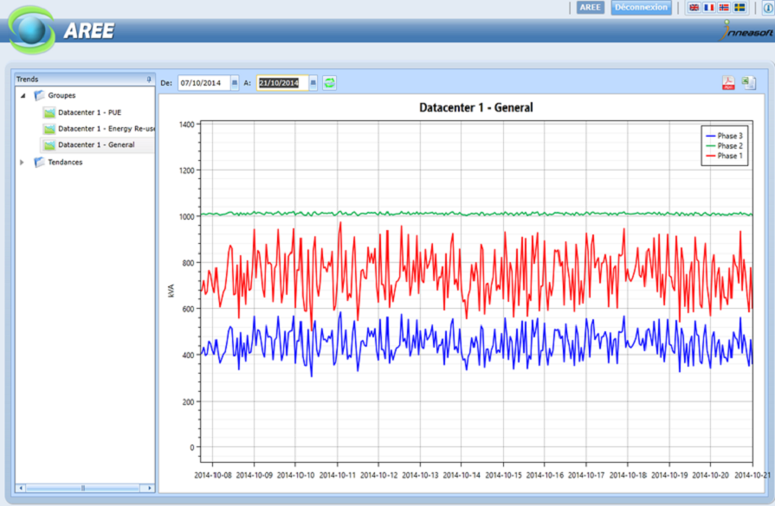Click the 1400 y-axis label
This screenshot has width=775, height=506.
click(x=187, y=125)
